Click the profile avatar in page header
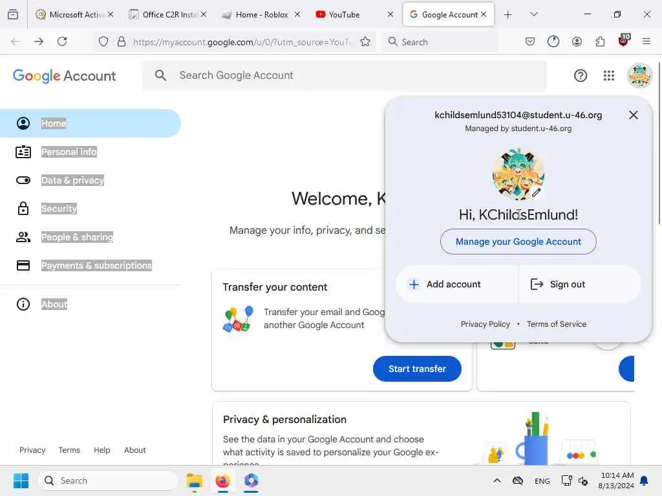662x496 pixels. coord(639,76)
